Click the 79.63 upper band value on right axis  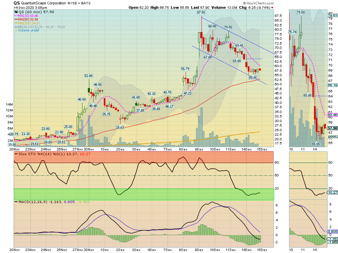[333, 15]
